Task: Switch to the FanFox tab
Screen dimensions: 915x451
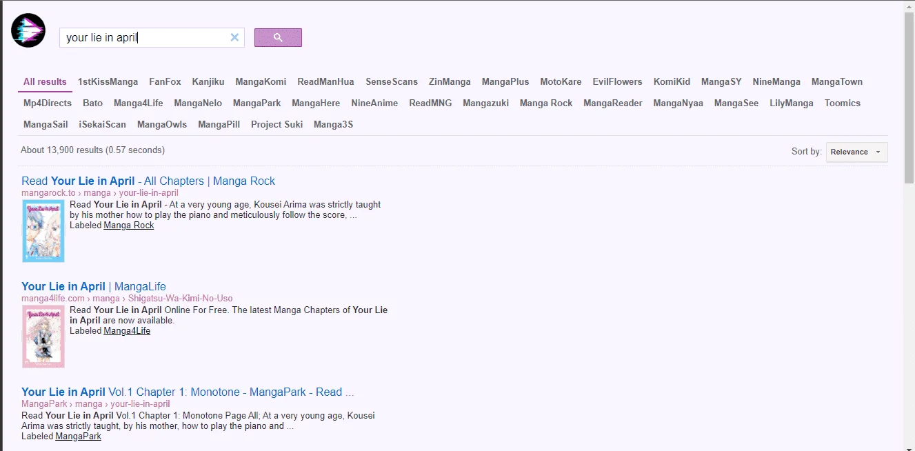Action: point(165,81)
